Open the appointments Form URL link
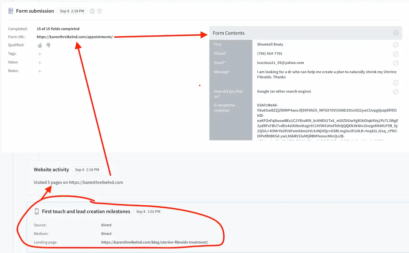Screen dimensions: 409x253 pos(75,37)
